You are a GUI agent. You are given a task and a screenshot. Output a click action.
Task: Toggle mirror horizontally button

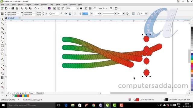66,13
